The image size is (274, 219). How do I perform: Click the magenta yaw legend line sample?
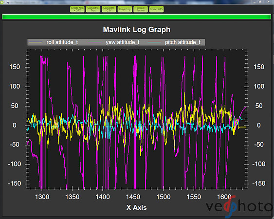[x=95, y=42]
